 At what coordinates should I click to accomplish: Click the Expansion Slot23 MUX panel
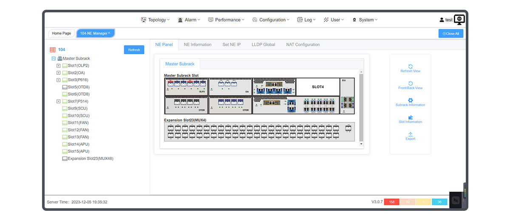coord(259,132)
